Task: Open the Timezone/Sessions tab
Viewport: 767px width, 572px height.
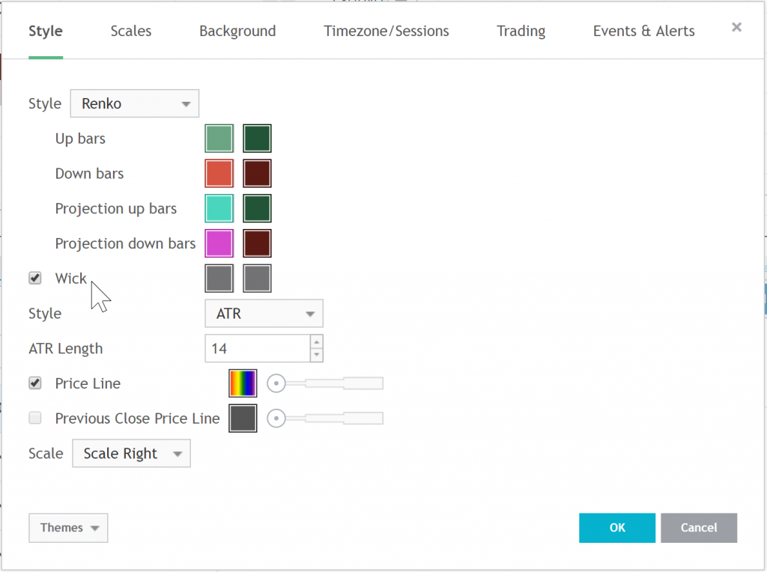Action: tap(386, 31)
